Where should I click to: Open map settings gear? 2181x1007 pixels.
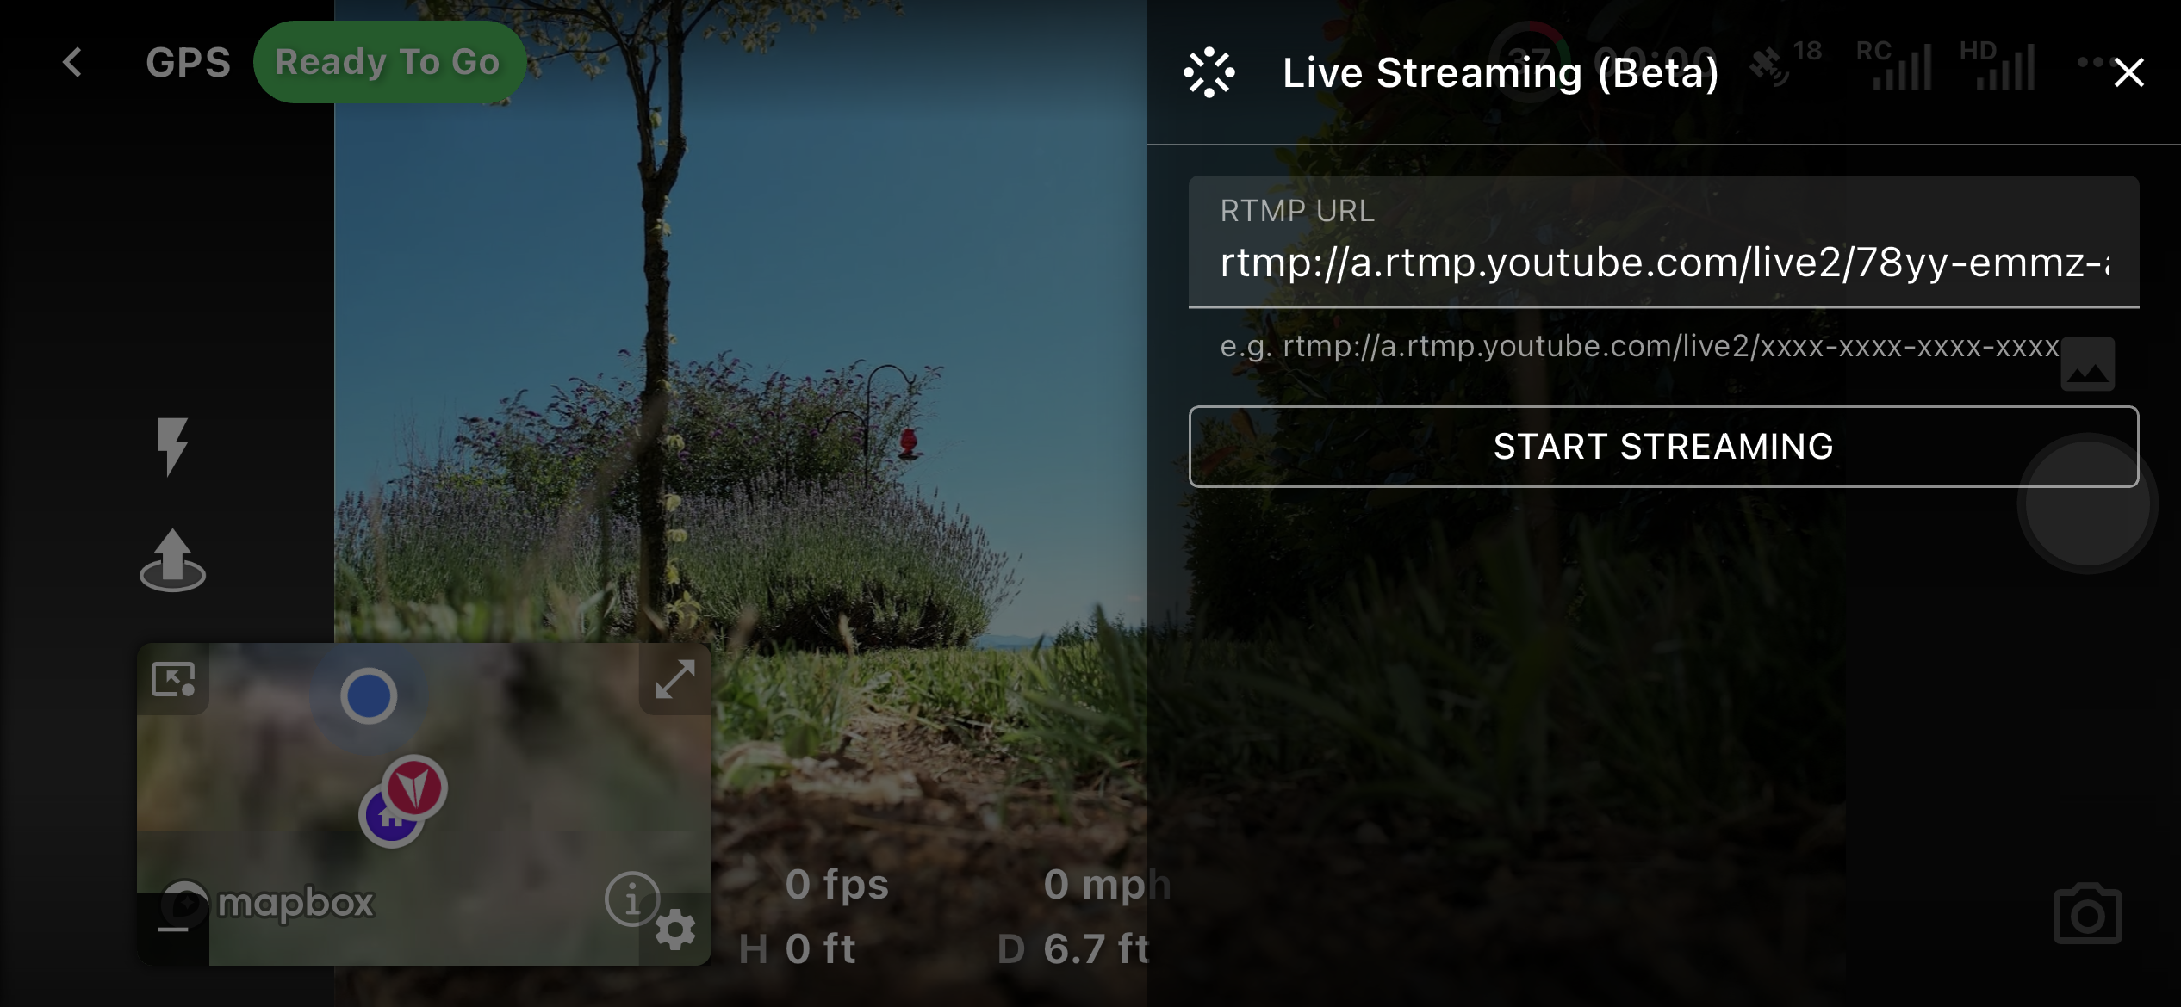coord(675,930)
